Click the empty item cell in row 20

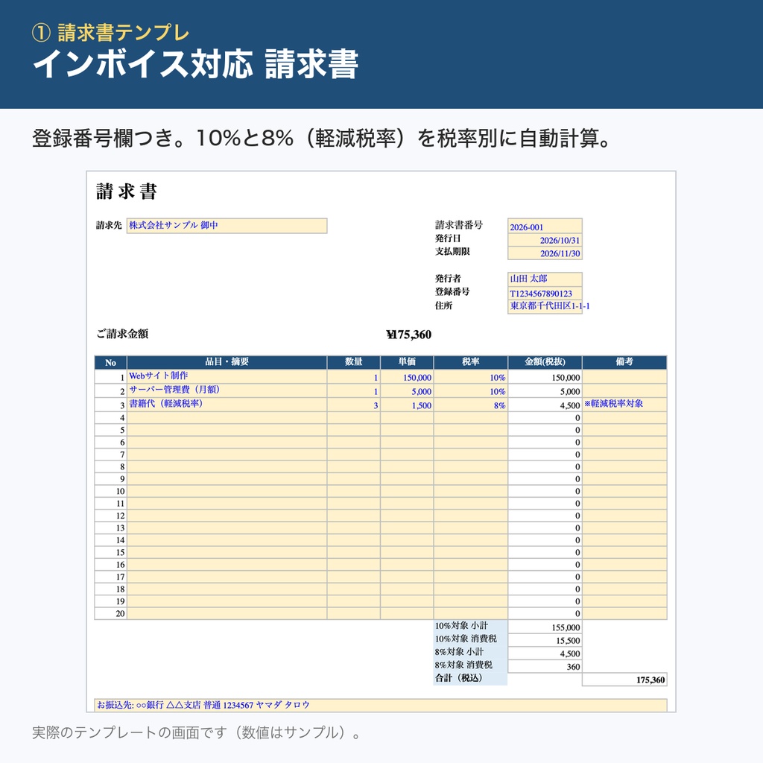(x=227, y=614)
